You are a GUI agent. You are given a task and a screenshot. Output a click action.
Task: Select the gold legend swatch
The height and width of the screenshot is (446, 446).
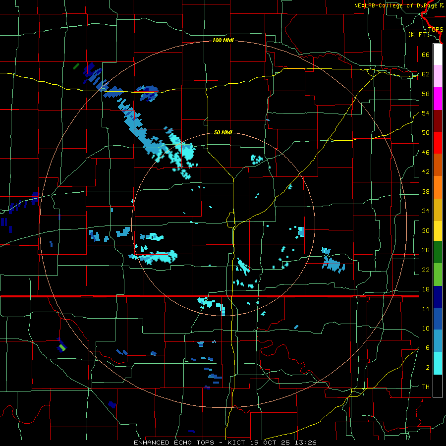click(x=438, y=210)
